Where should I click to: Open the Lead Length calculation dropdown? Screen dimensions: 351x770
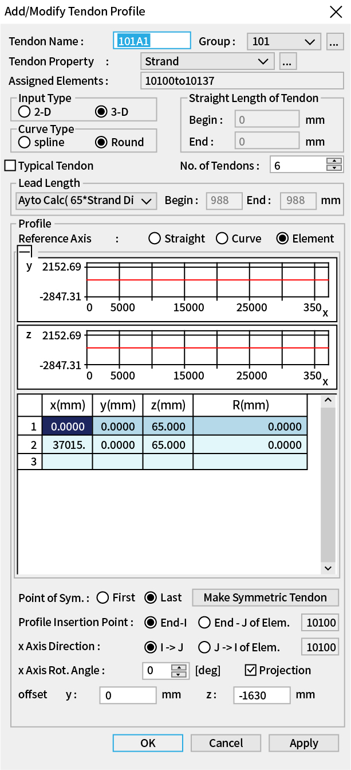(x=85, y=201)
